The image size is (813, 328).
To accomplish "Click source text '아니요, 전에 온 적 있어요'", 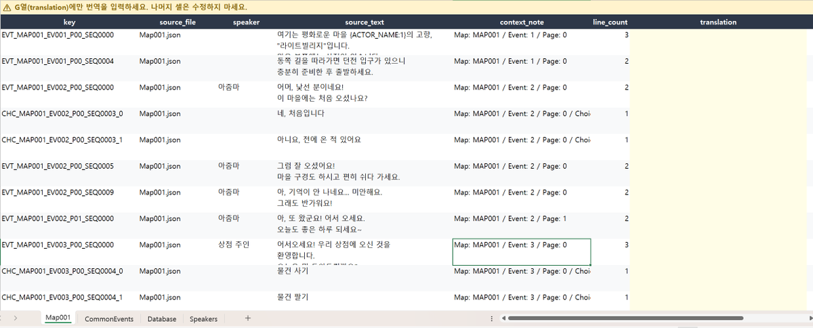I will pyautogui.click(x=319, y=140).
